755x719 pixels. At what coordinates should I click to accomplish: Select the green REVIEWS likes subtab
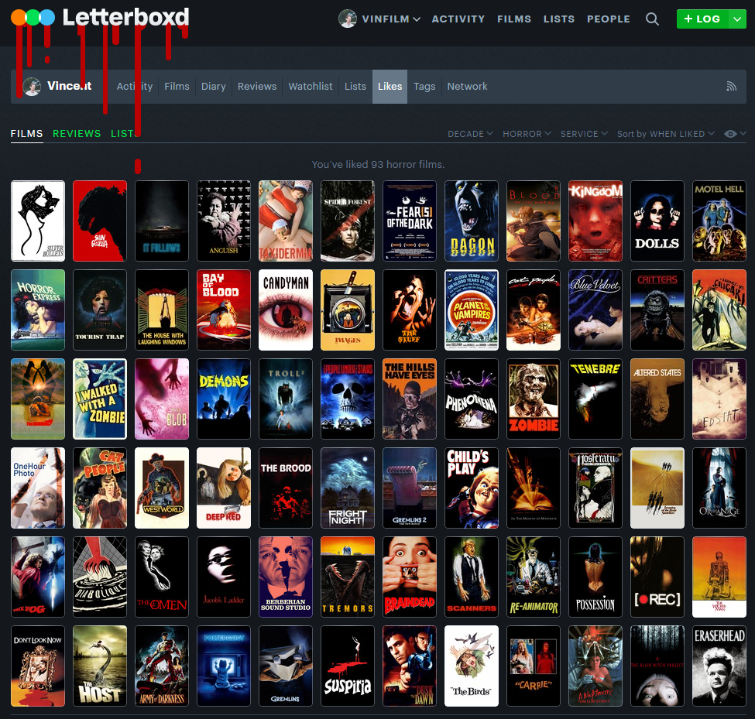coord(77,133)
